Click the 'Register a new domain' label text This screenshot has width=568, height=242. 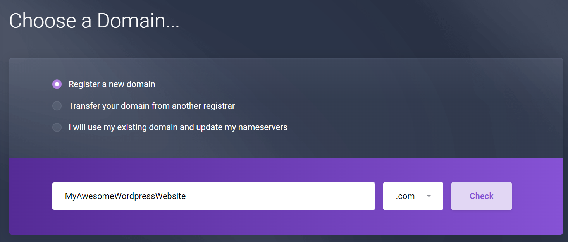112,84
